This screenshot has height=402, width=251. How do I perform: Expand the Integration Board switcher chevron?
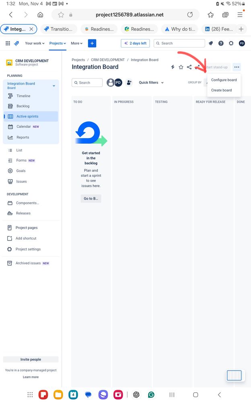pos(54,86)
